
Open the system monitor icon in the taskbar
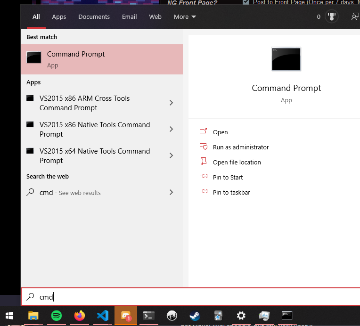point(264,316)
